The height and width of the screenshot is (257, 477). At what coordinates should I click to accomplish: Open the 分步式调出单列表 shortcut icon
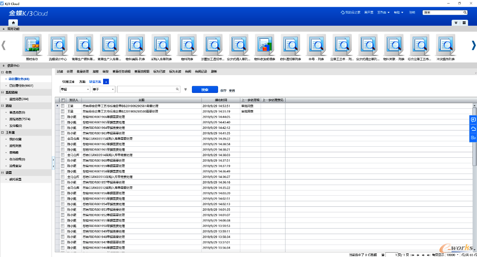368,45
